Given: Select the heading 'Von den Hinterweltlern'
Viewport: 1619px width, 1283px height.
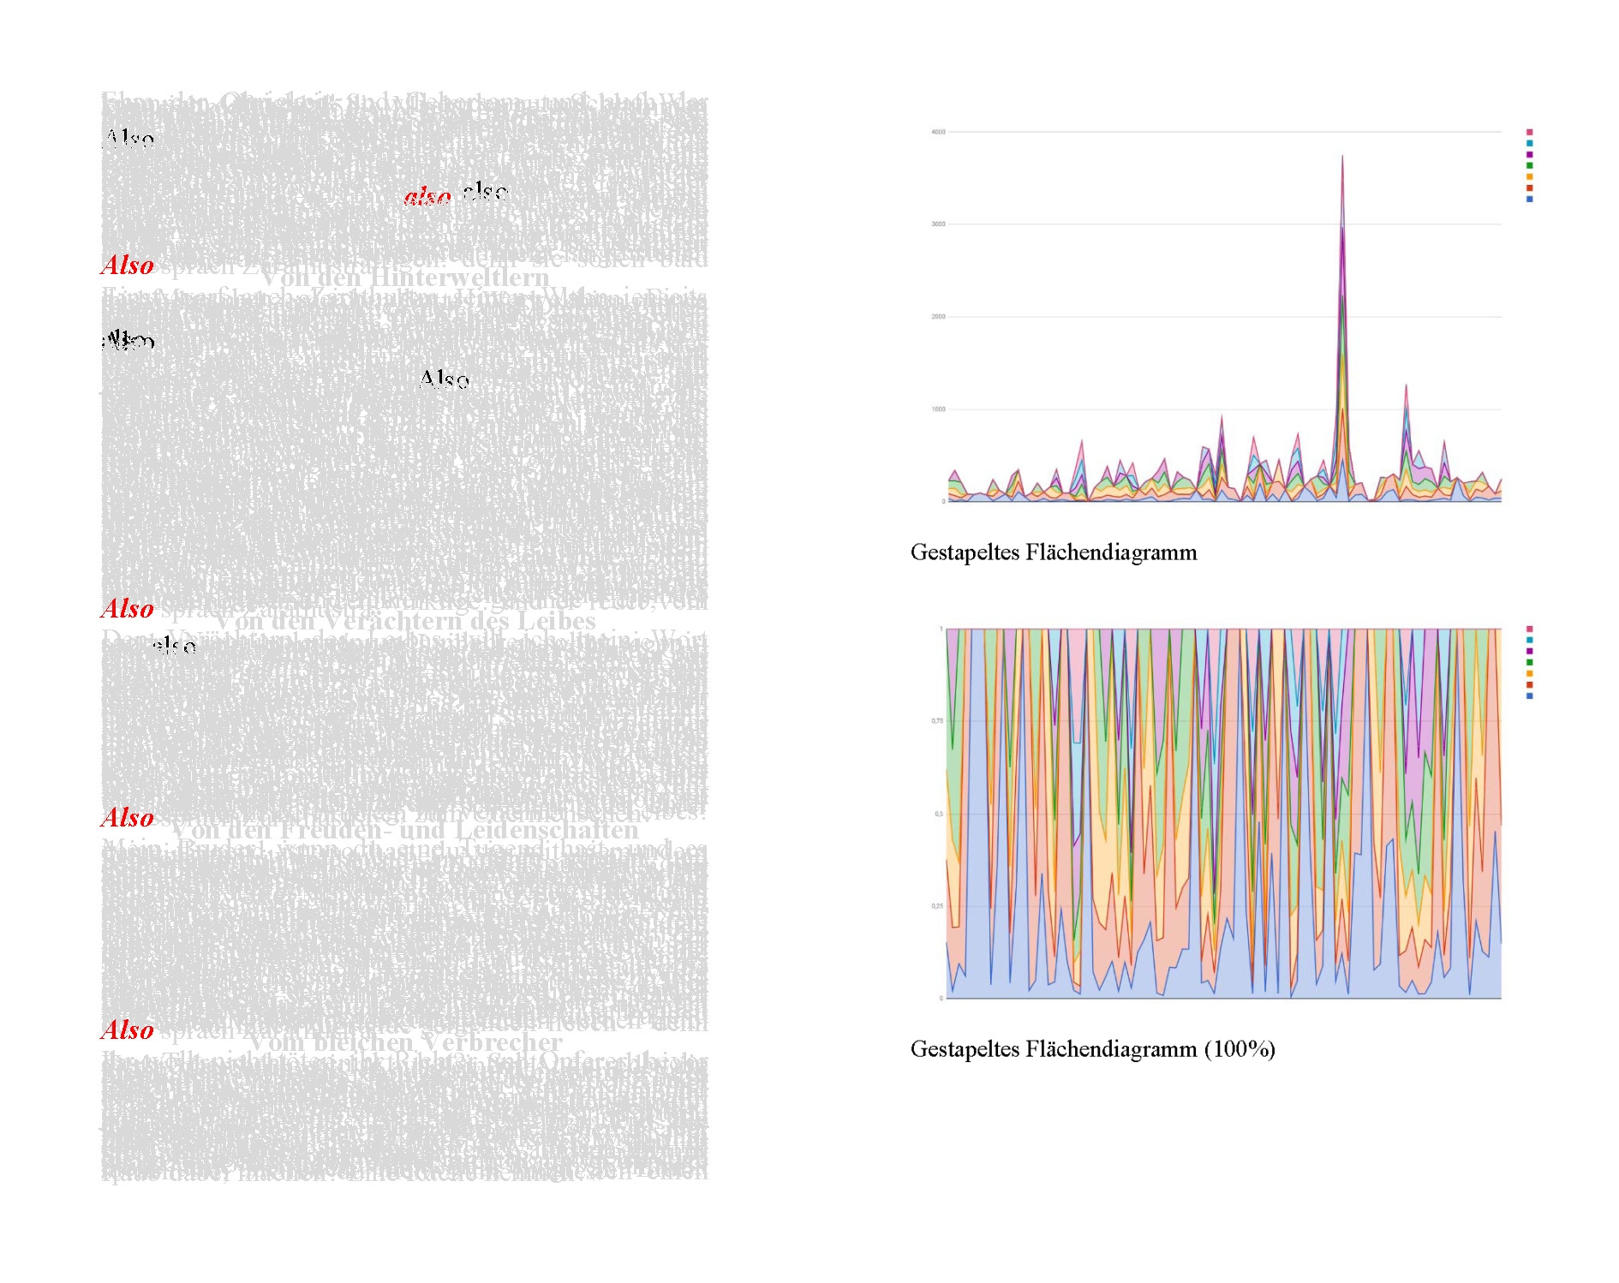Looking at the screenshot, I should click(404, 278).
